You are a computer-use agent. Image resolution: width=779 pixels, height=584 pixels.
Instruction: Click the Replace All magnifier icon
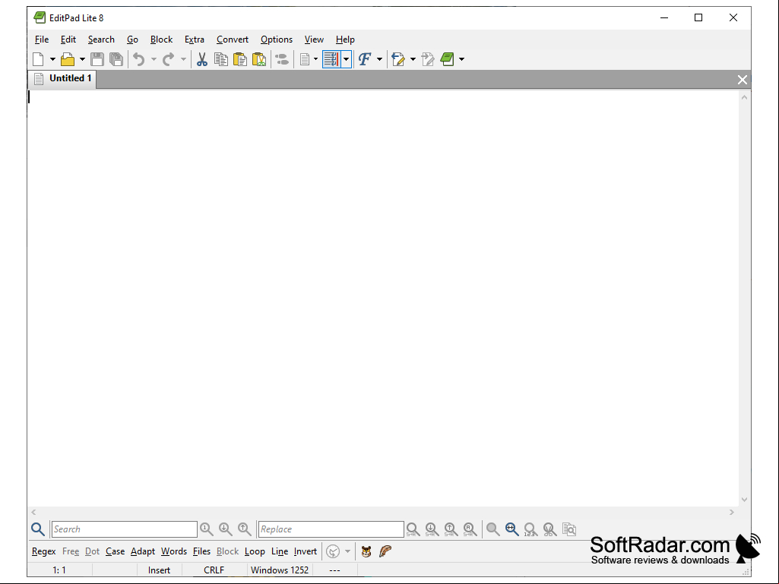pos(470,529)
